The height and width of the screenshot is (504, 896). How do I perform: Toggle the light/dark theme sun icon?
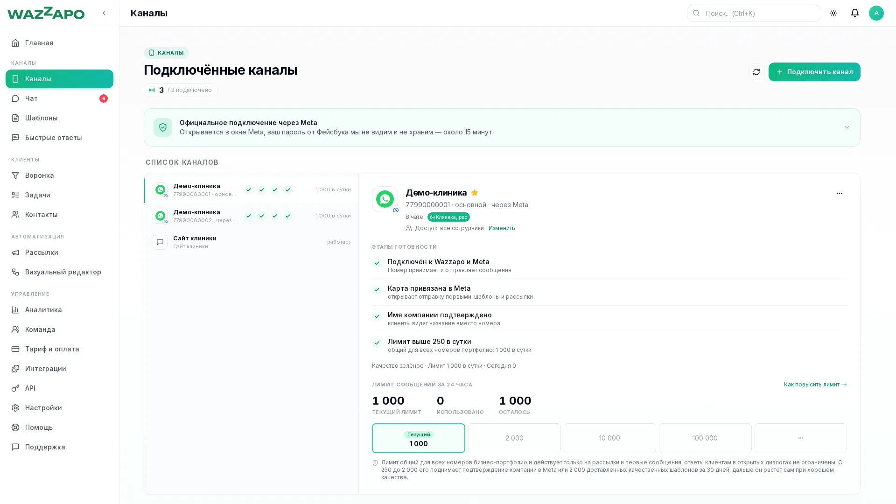click(833, 13)
